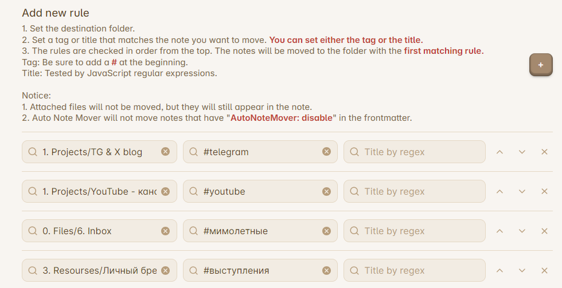Viewport: 562px width, 288px height.
Task: Move the #youtube rule up
Action: 499,191
